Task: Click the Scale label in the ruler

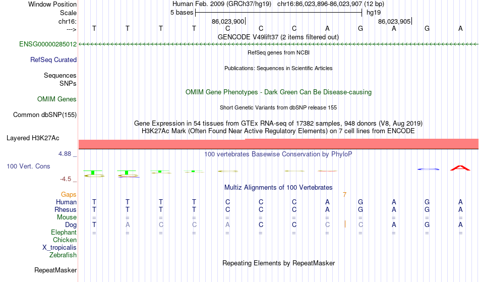Action: click(69, 13)
